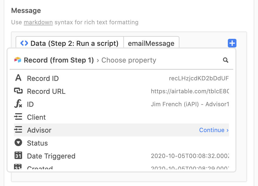Go back to Record (from Step 1) breadcrumb
This screenshot has height=186, width=258.
coord(59,60)
